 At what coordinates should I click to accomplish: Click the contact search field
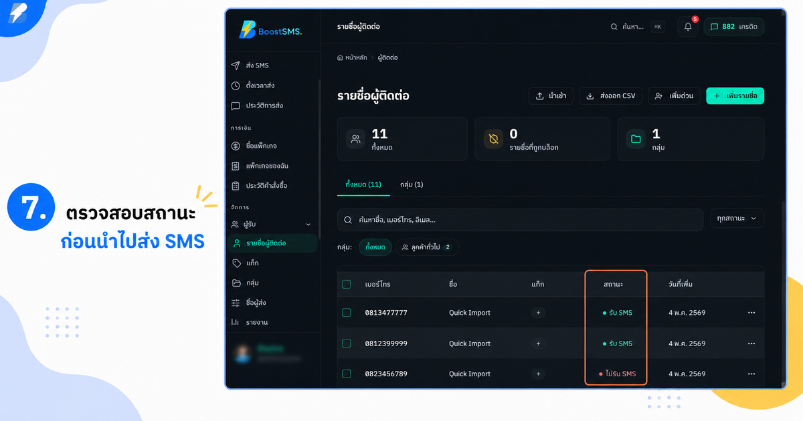click(520, 219)
